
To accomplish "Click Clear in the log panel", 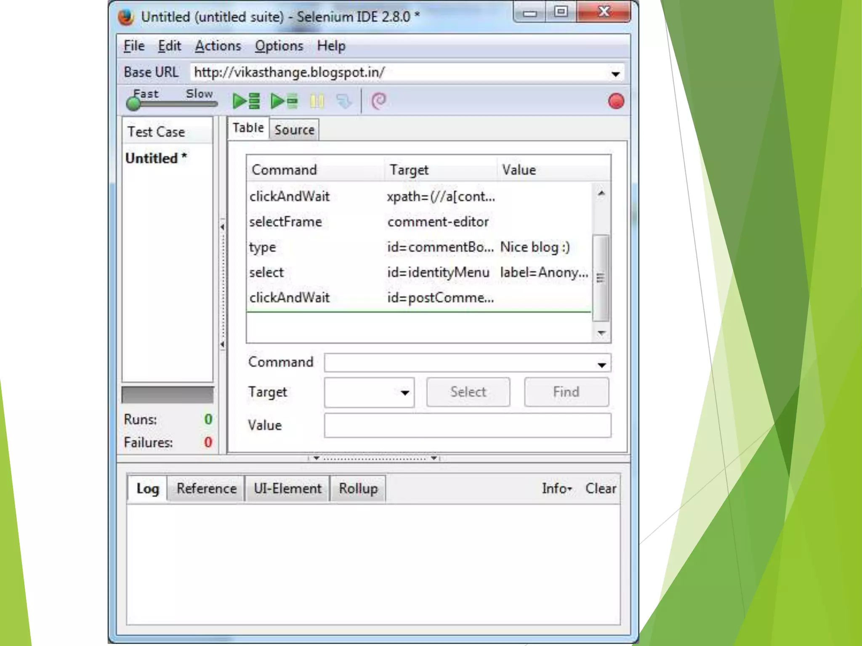I will 600,488.
